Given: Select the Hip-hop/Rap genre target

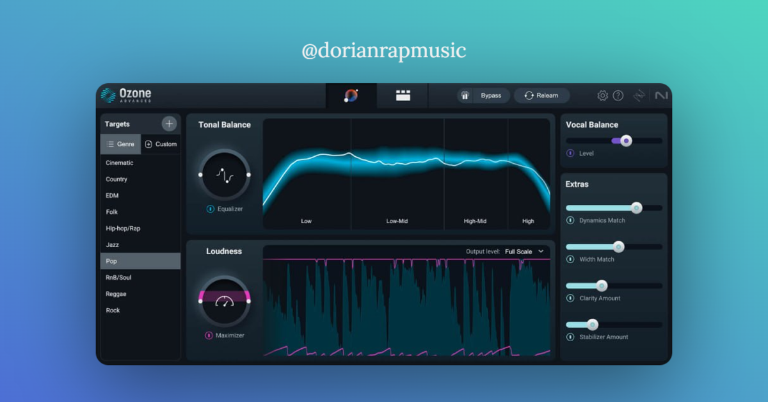Looking at the screenshot, I should click(x=140, y=228).
